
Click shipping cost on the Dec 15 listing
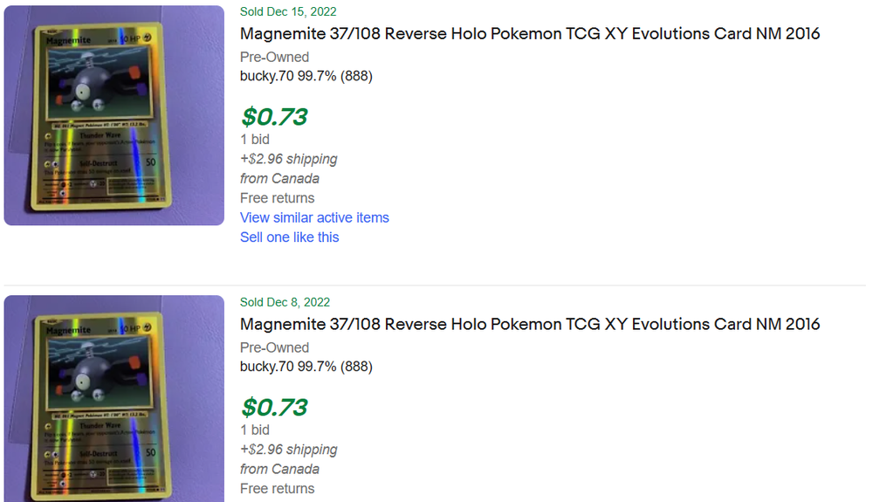coord(288,159)
